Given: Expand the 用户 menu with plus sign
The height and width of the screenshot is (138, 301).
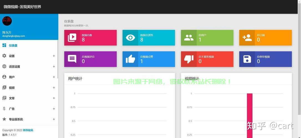Looking at the screenshot, I should 54,77.
